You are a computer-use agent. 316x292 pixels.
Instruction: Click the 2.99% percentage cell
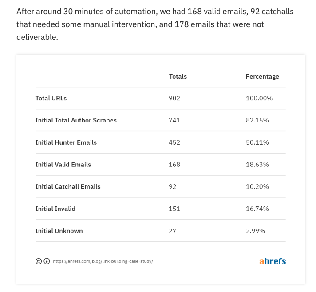pyautogui.click(x=255, y=231)
